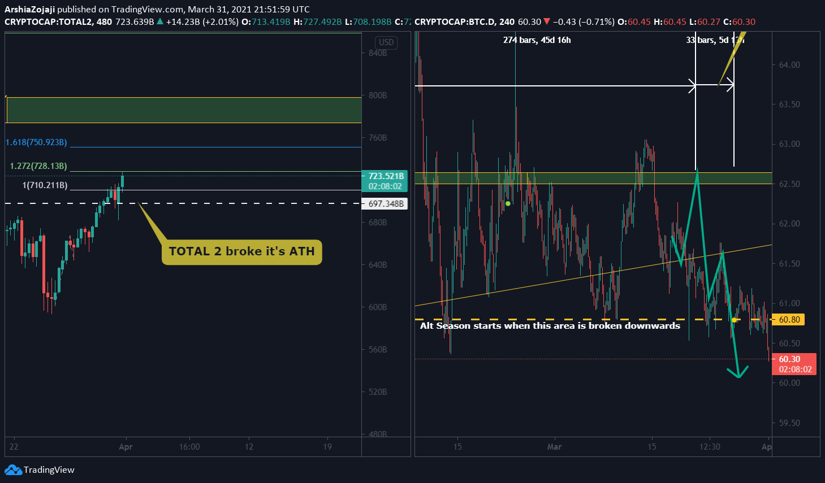
Task: Open ArshiaZojaji author name
Action: point(30,9)
